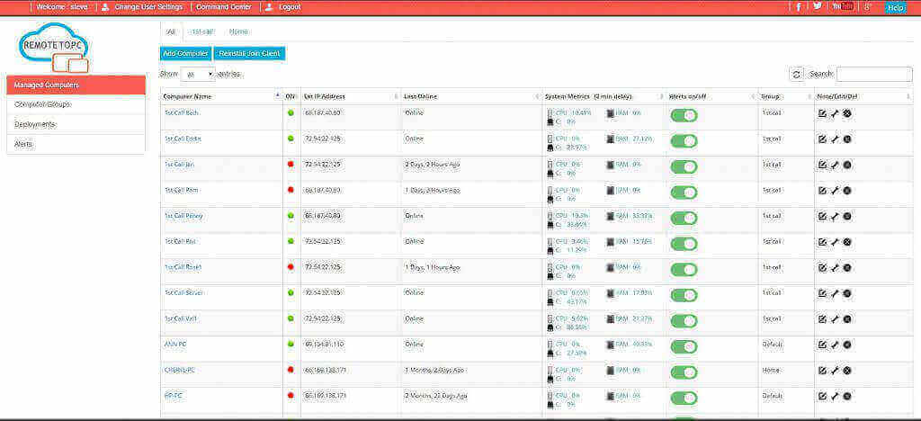The height and width of the screenshot is (421, 921).
Task: Click the refresh icon beside Search
Action: tap(796, 75)
